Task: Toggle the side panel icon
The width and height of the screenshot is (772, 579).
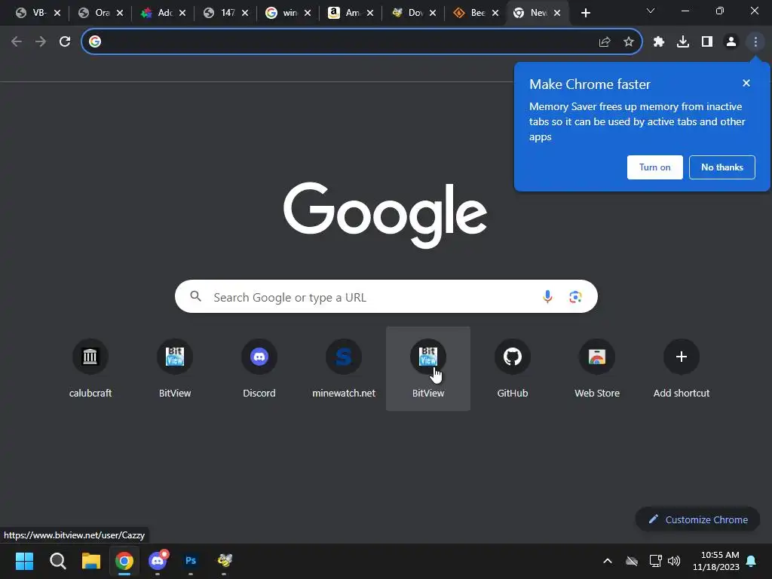Action: pyautogui.click(x=707, y=42)
